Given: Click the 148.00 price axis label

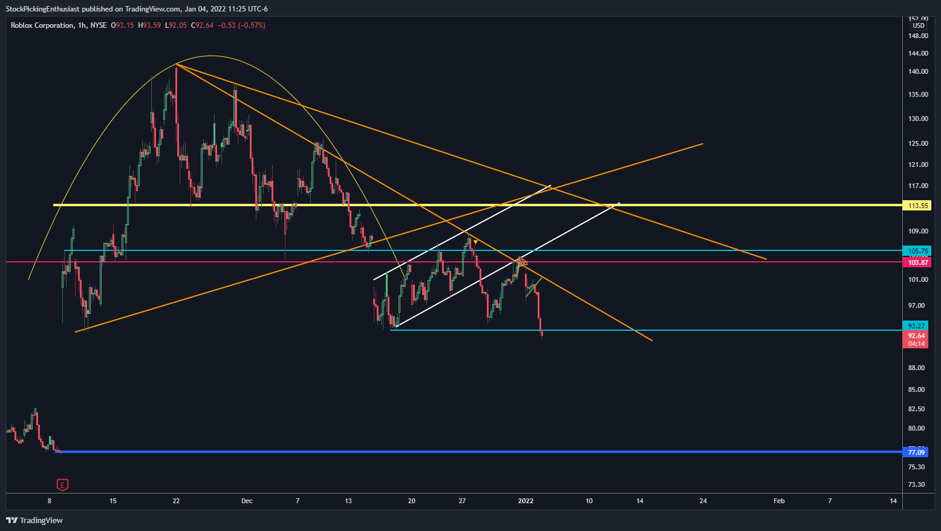Looking at the screenshot, I should tap(917, 36).
